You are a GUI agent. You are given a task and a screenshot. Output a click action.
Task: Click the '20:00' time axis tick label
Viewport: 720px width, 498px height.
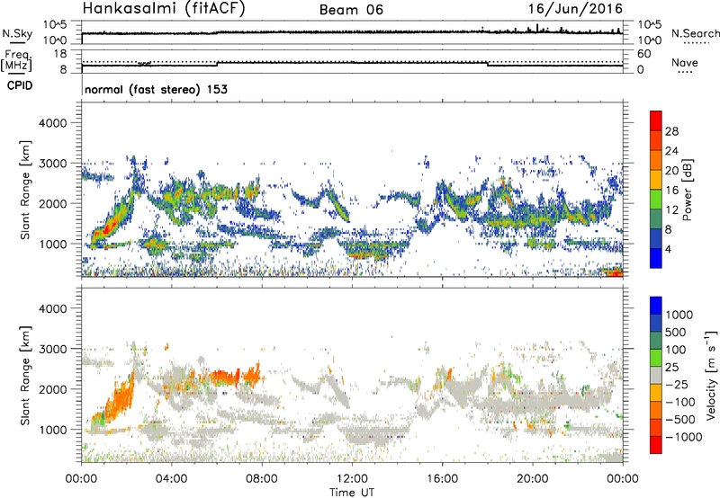pyautogui.click(x=533, y=479)
